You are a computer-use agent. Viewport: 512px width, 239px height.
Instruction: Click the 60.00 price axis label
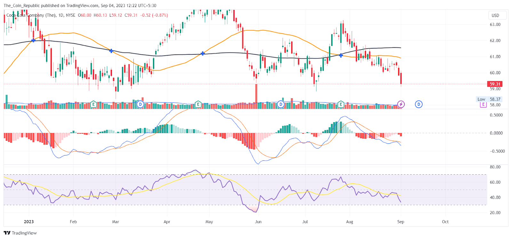tap(495, 73)
